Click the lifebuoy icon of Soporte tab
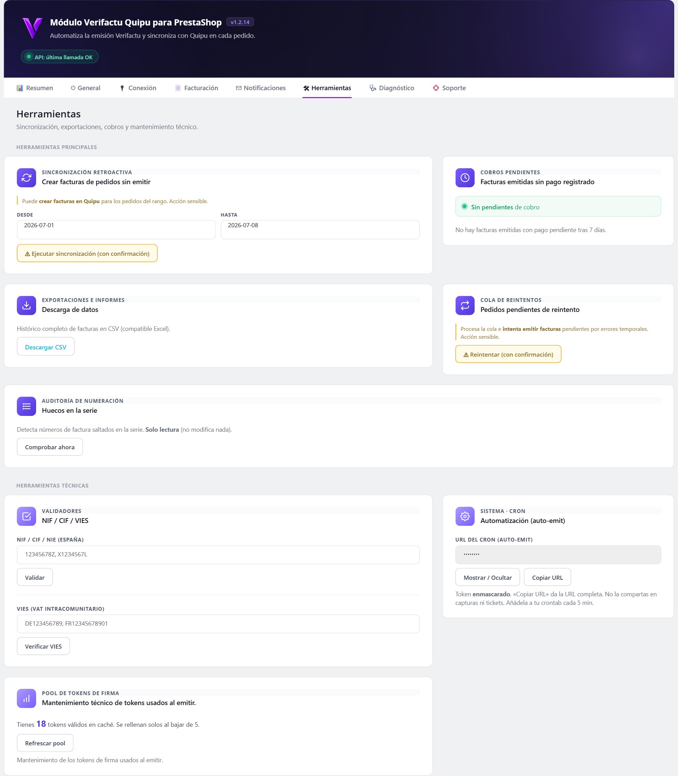 tap(436, 88)
